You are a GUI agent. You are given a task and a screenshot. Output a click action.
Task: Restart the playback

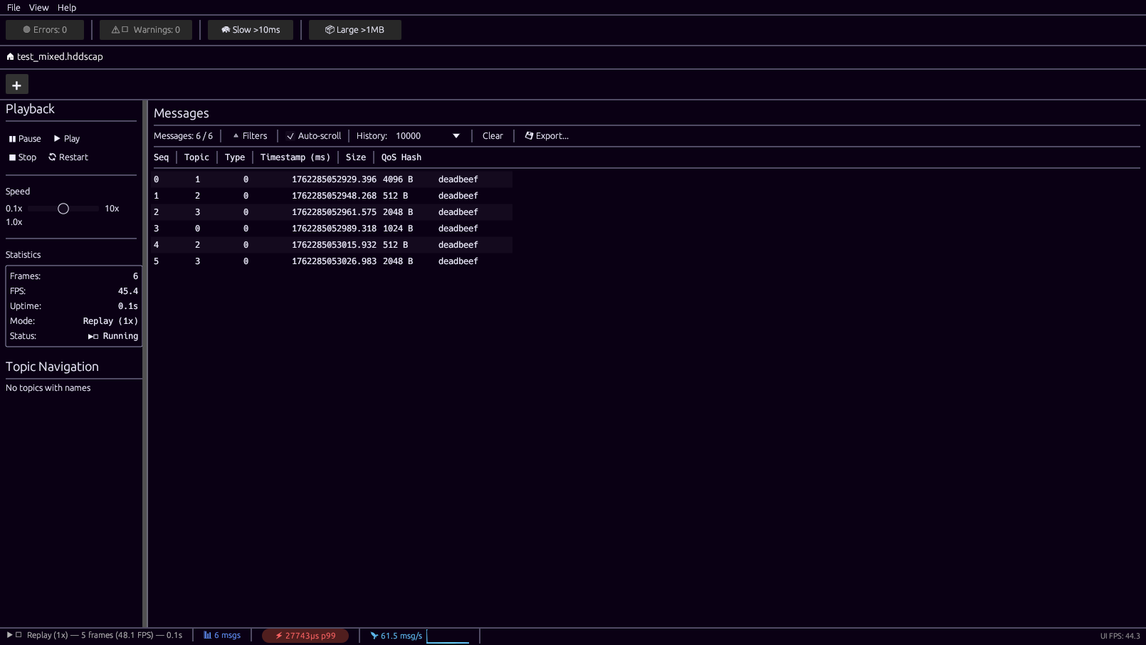(x=68, y=157)
